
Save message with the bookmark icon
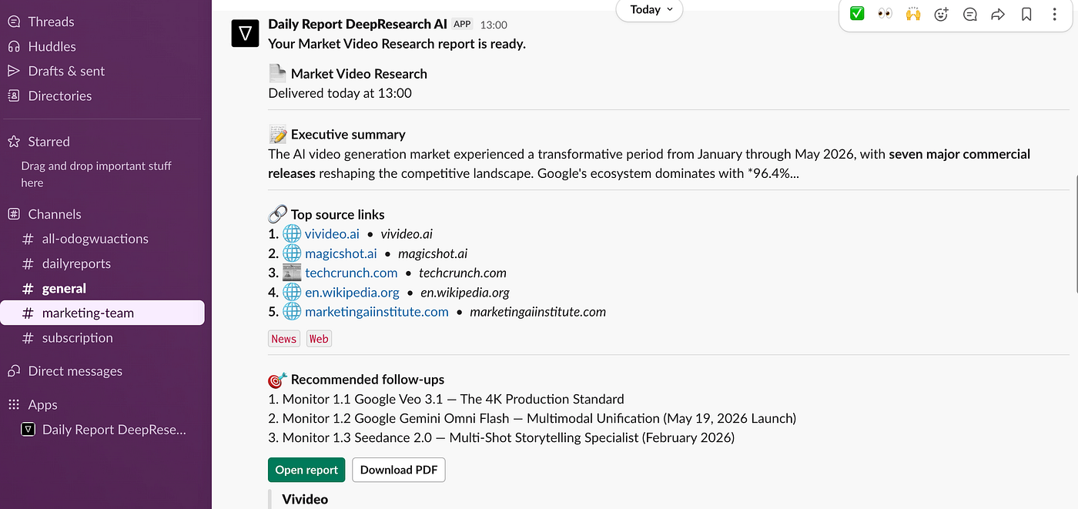[x=1026, y=14]
